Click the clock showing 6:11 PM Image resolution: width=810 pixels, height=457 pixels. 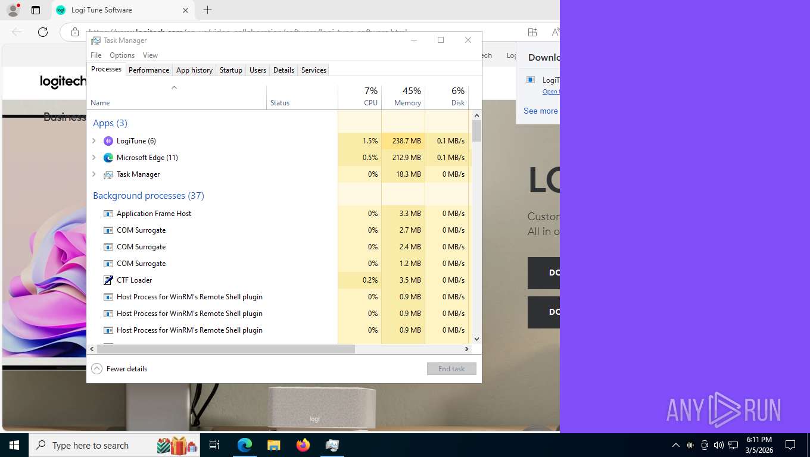pyautogui.click(x=759, y=440)
